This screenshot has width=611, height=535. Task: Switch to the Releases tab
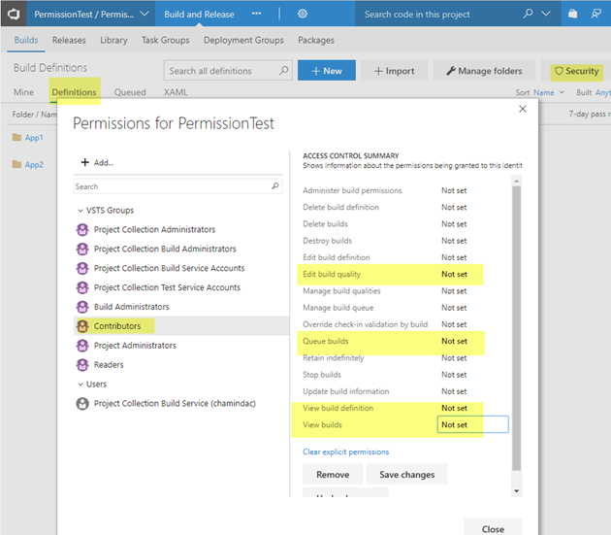coord(69,40)
